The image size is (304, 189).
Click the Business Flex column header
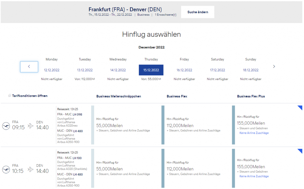pos(177,96)
